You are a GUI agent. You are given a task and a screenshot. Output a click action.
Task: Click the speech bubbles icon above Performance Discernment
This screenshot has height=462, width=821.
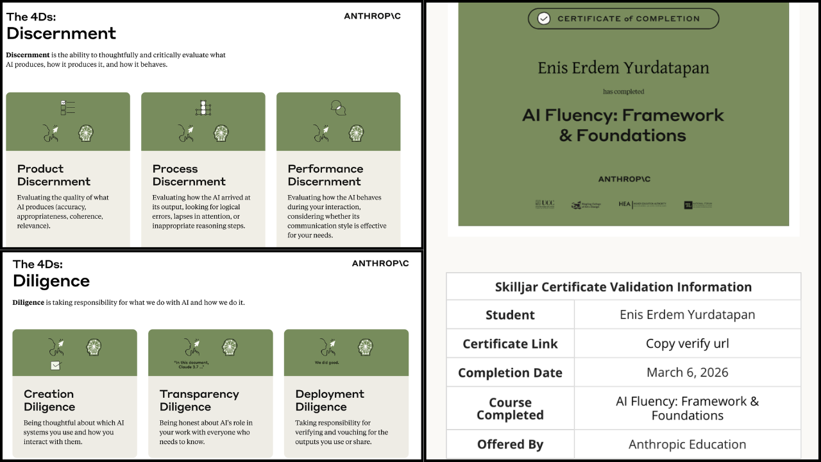(x=338, y=107)
